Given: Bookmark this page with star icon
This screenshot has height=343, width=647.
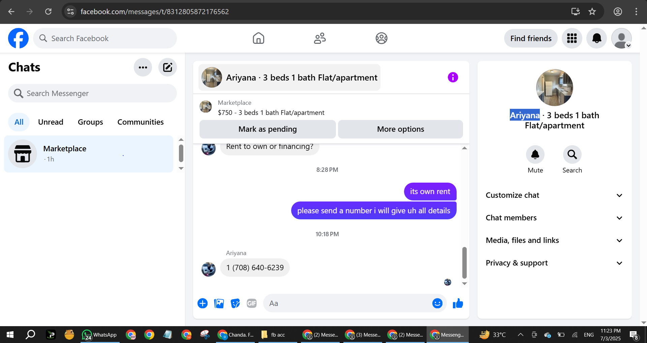Looking at the screenshot, I should [592, 11].
